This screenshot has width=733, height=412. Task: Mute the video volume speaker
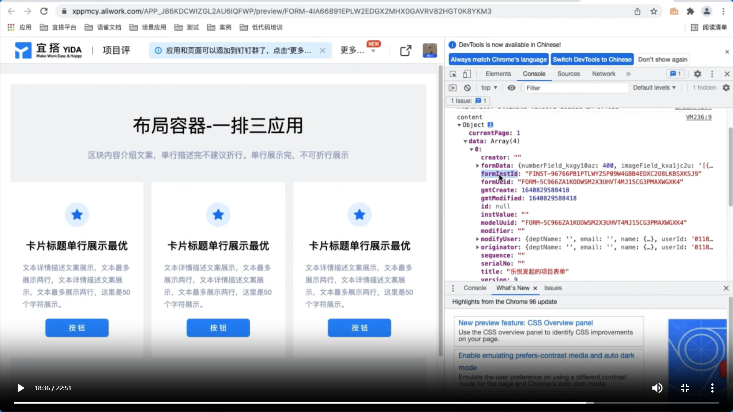pyautogui.click(x=657, y=388)
